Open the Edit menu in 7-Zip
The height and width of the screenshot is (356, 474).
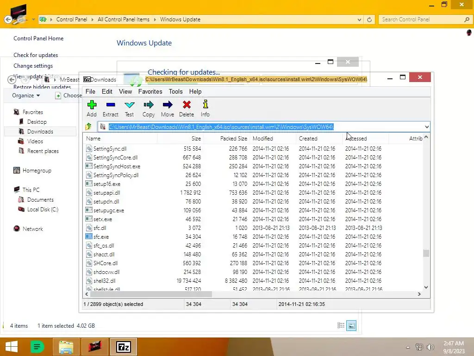107,91
